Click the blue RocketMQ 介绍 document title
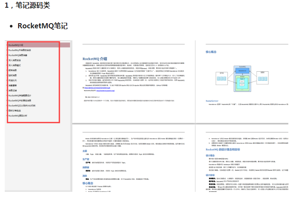The height and width of the screenshot is (197, 305). click(95, 59)
